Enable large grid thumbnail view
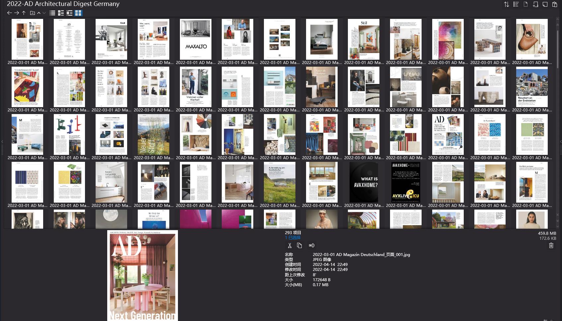The height and width of the screenshot is (321, 562). (x=78, y=13)
